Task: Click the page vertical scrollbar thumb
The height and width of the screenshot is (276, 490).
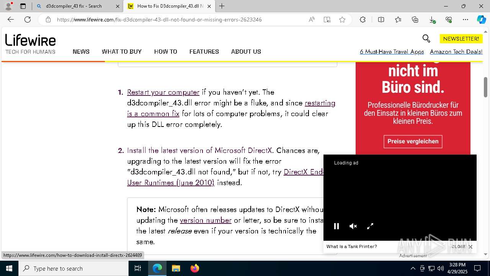Action: pyautogui.click(x=486, y=87)
